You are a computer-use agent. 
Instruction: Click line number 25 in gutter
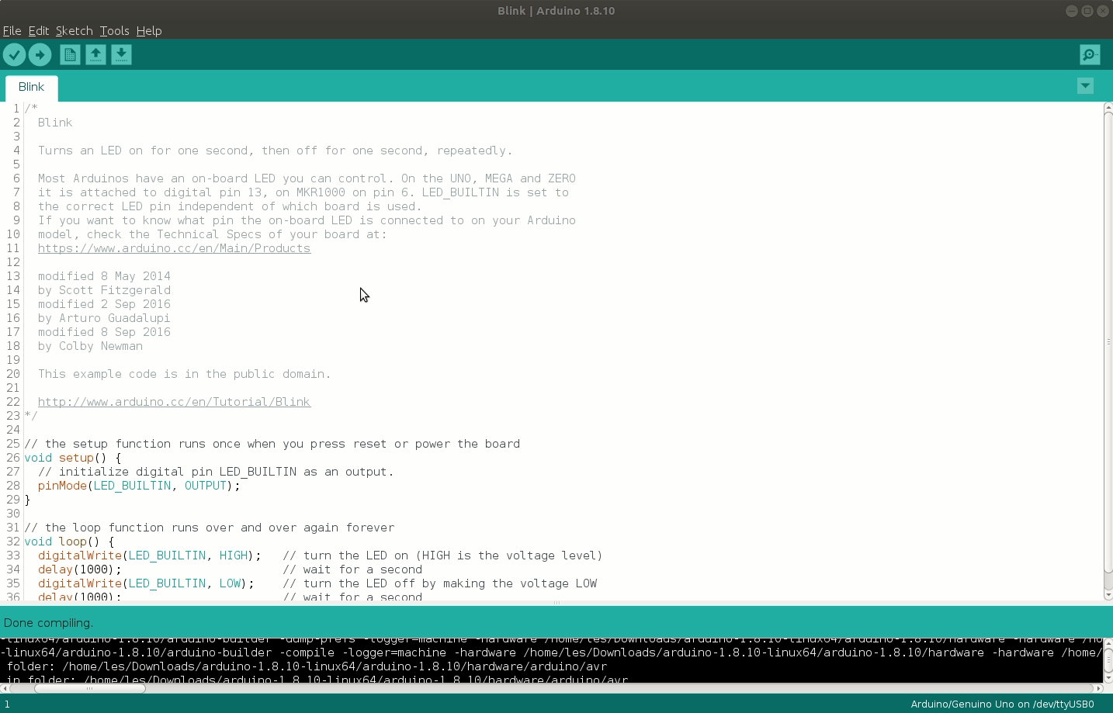[12, 444]
